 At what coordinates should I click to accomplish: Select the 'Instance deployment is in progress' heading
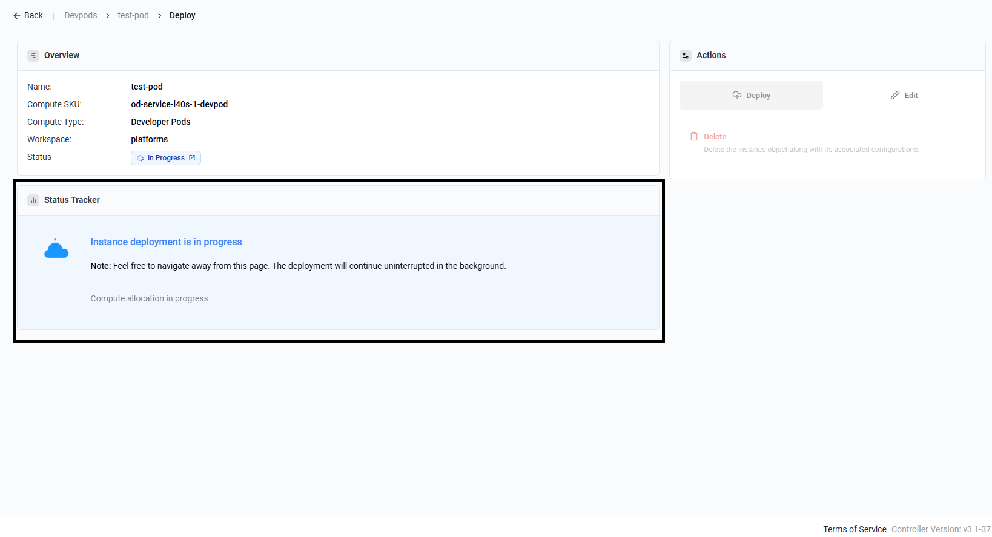coord(166,242)
